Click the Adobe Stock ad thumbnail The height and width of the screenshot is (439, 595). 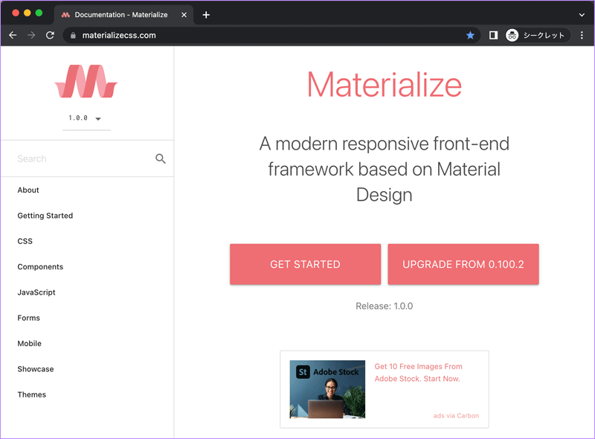[327, 388]
